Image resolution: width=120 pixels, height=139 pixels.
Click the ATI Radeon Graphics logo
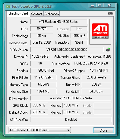coord(100,31)
